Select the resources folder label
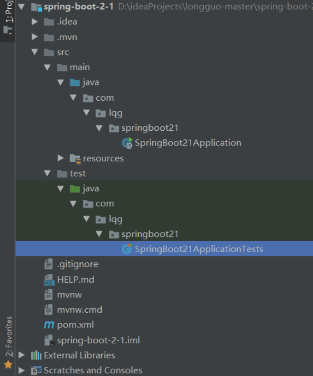 (103, 158)
